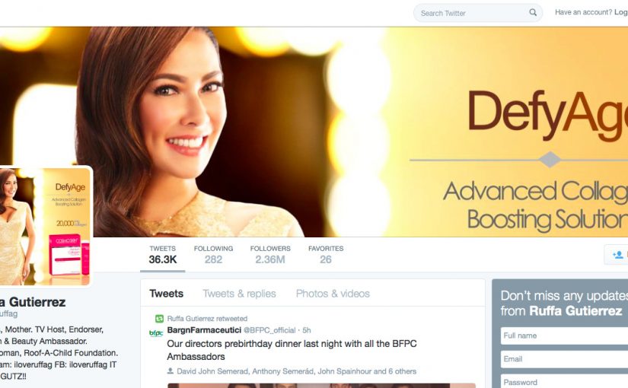Open the BargnFarmaceutici avatar logo
Image resolution: width=628 pixels, height=388 pixels.
pos(156,333)
